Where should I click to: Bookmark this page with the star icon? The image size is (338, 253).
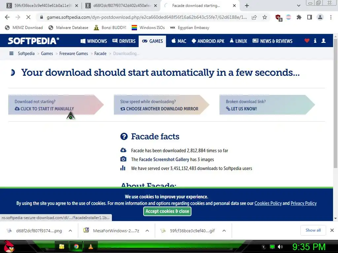click(265, 17)
